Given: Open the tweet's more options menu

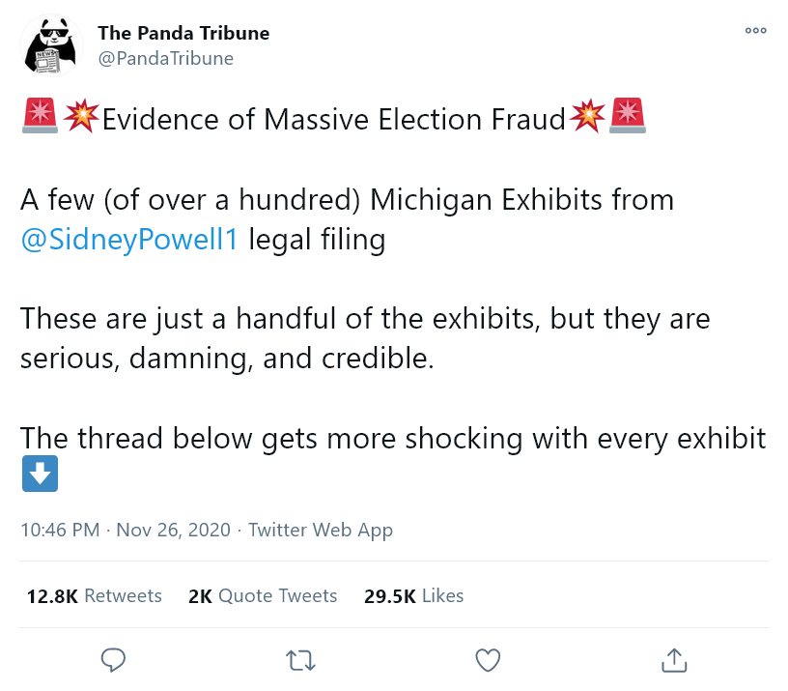Looking at the screenshot, I should (755, 31).
